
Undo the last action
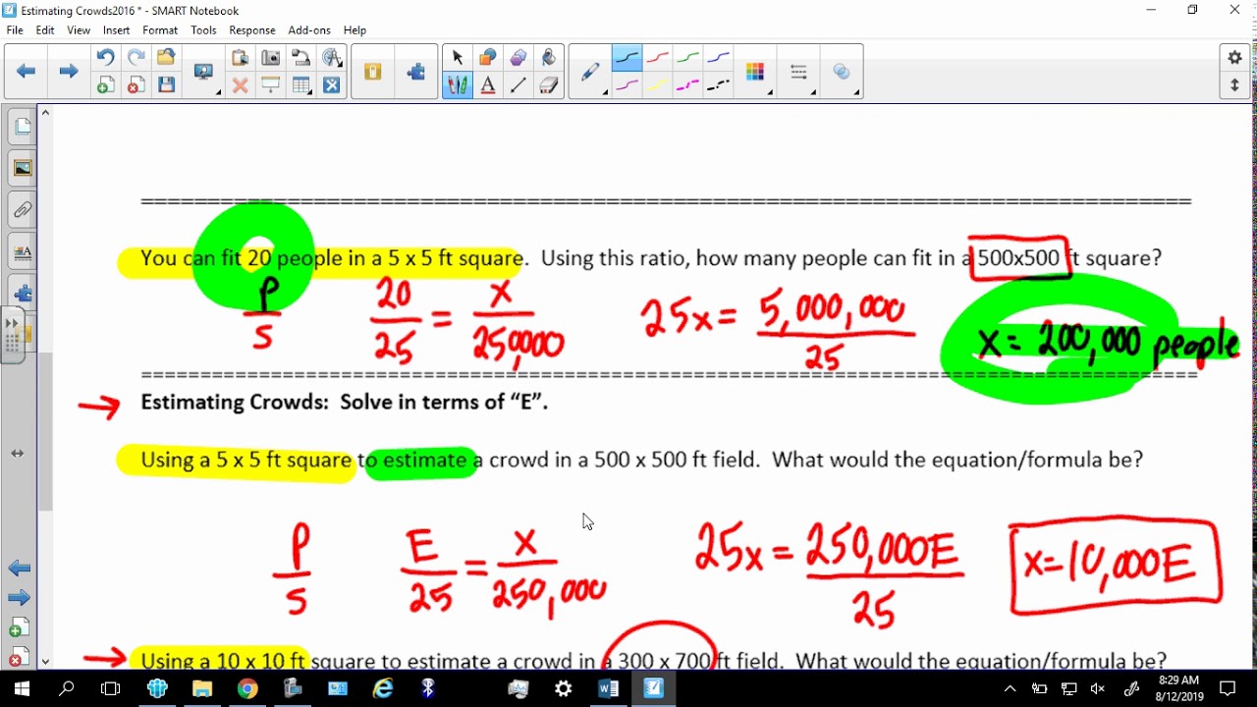click(105, 58)
